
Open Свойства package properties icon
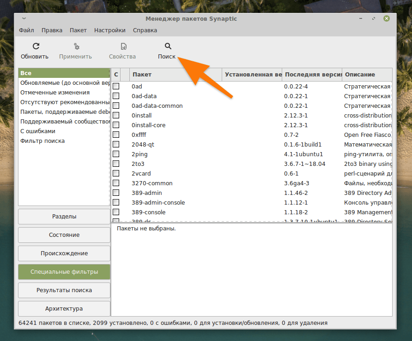click(x=123, y=46)
